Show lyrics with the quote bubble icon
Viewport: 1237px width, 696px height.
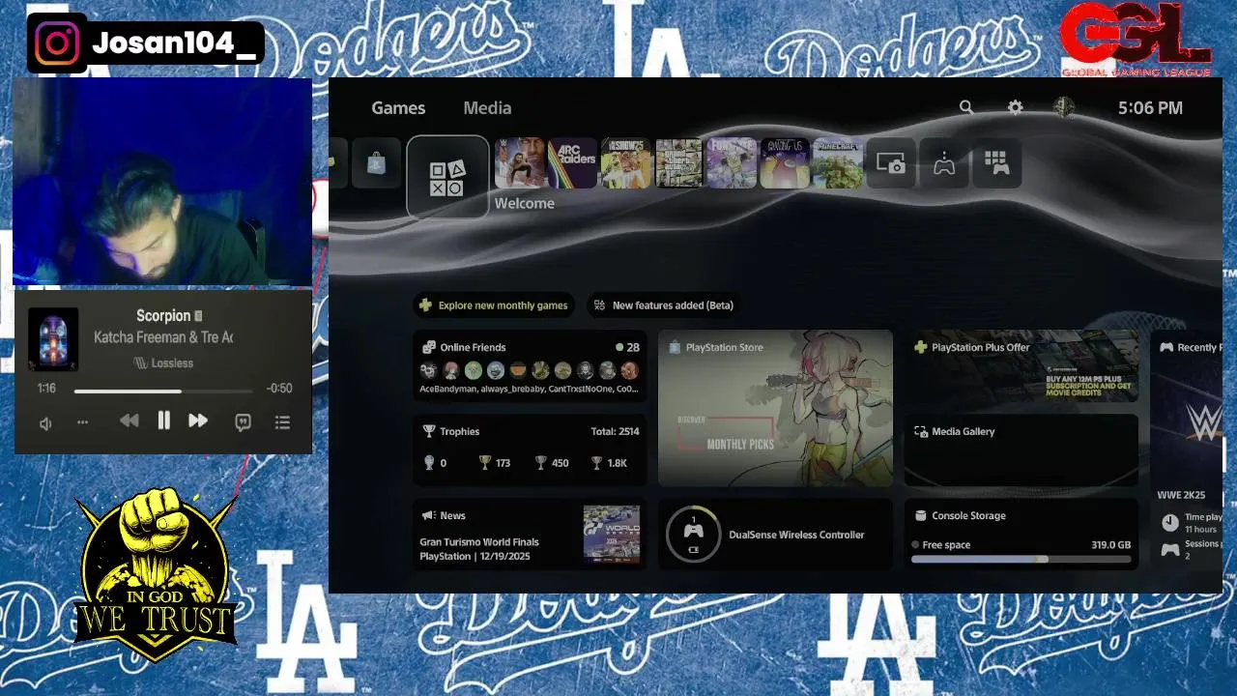pos(244,422)
